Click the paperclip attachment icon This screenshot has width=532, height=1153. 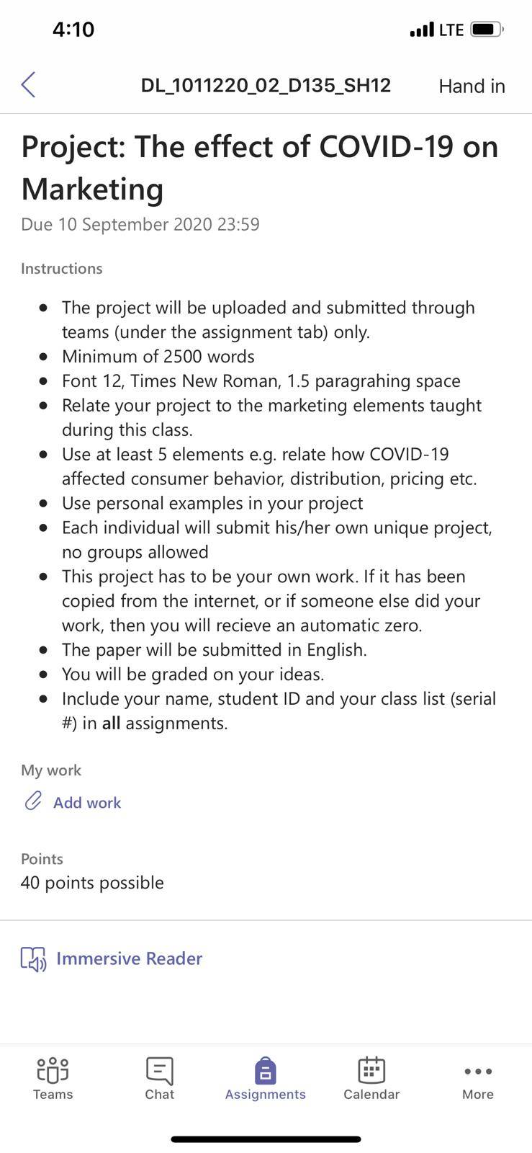33,801
